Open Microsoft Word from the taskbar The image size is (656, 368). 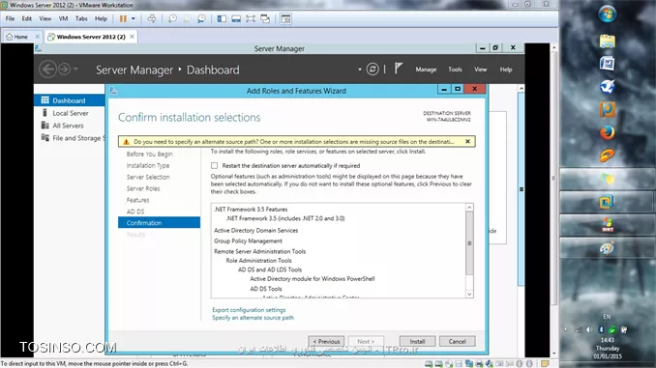point(607,64)
